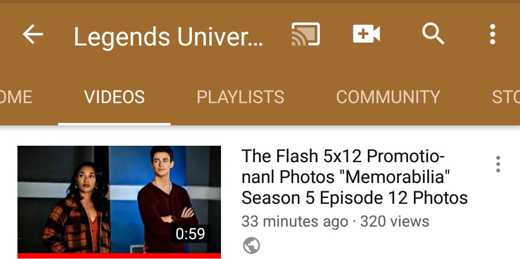Viewport: 520px width, 259px height.
Task: Tap the 33 minutes ago views text
Action: tap(335, 221)
